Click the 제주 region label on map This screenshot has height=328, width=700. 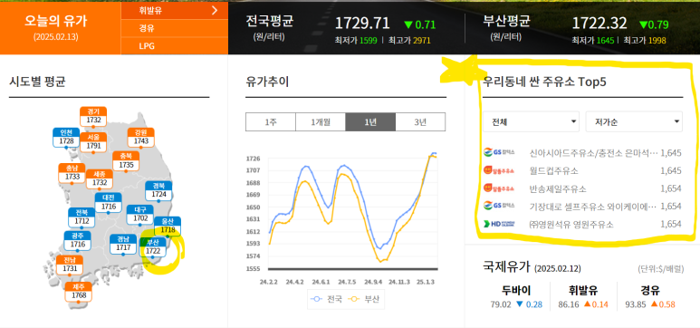(x=79, y=292)
